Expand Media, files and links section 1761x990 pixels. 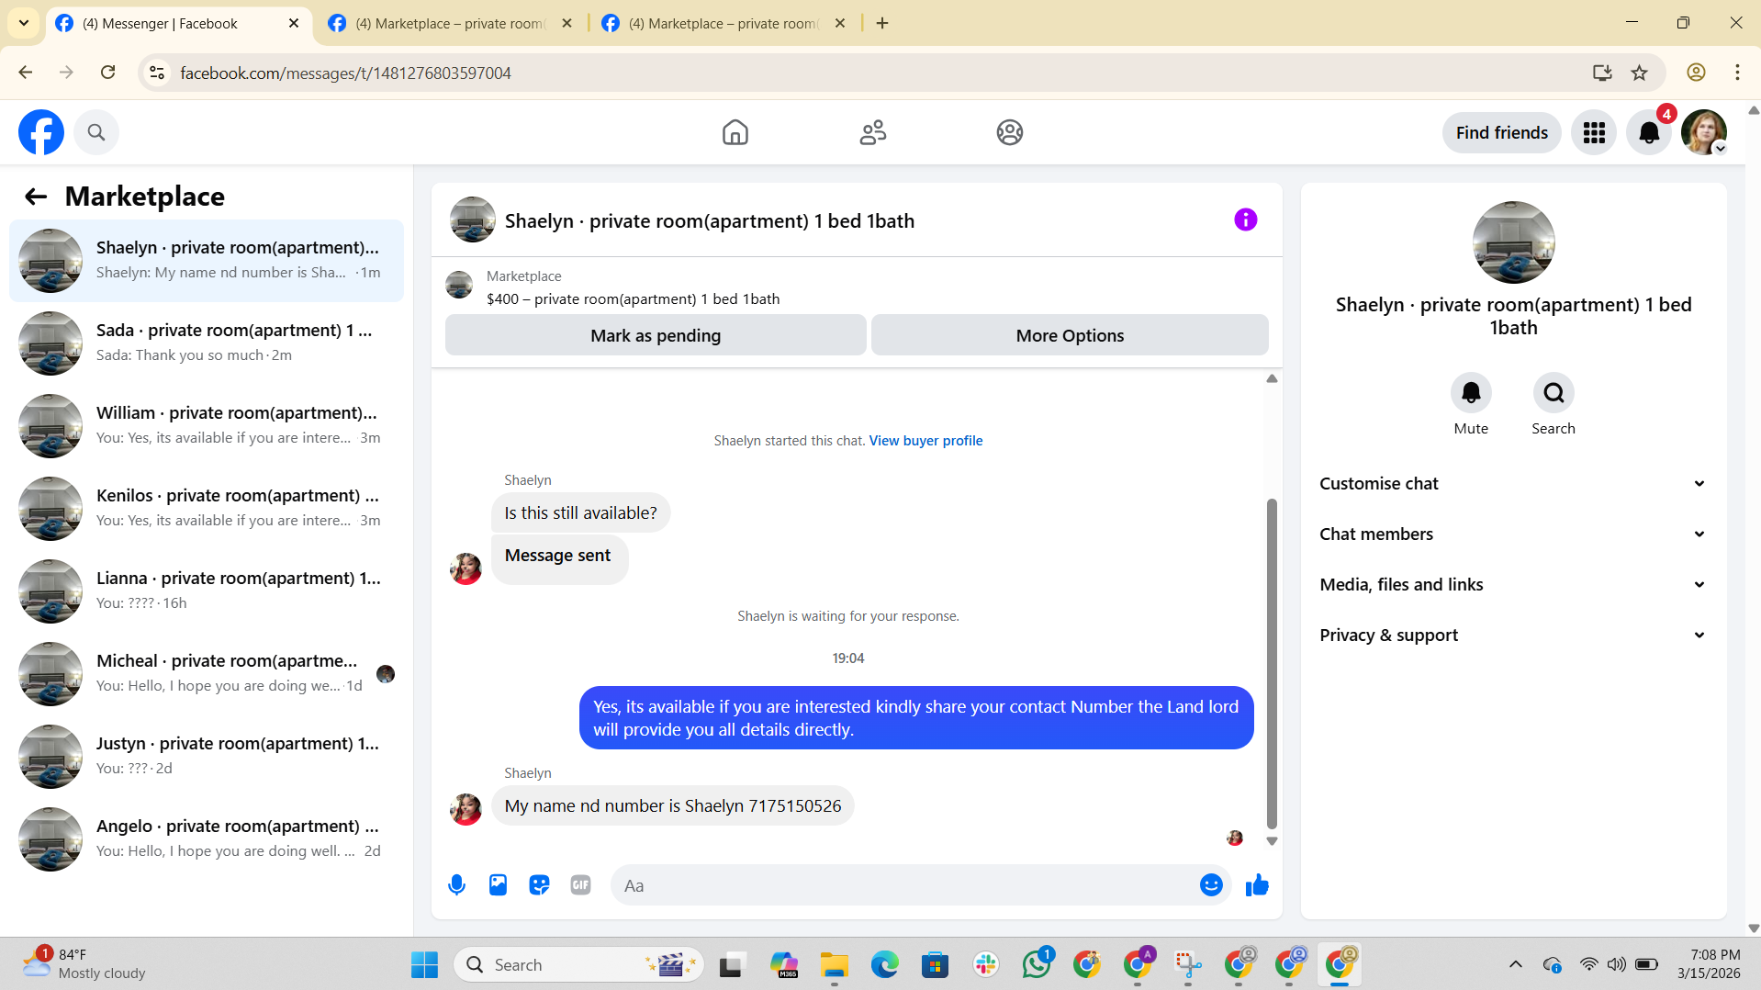point(1512,585)
